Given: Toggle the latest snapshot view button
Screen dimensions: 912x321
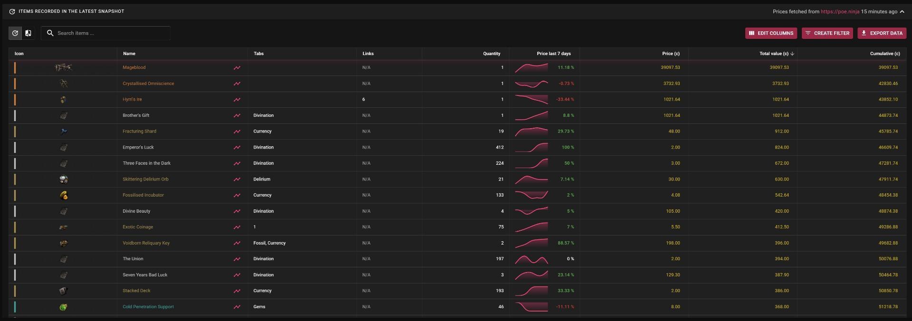Looking at the screenshot, I should click(x=15, y=33).
